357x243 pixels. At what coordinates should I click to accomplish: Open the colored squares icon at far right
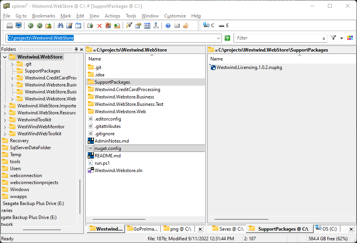(350, 38)
